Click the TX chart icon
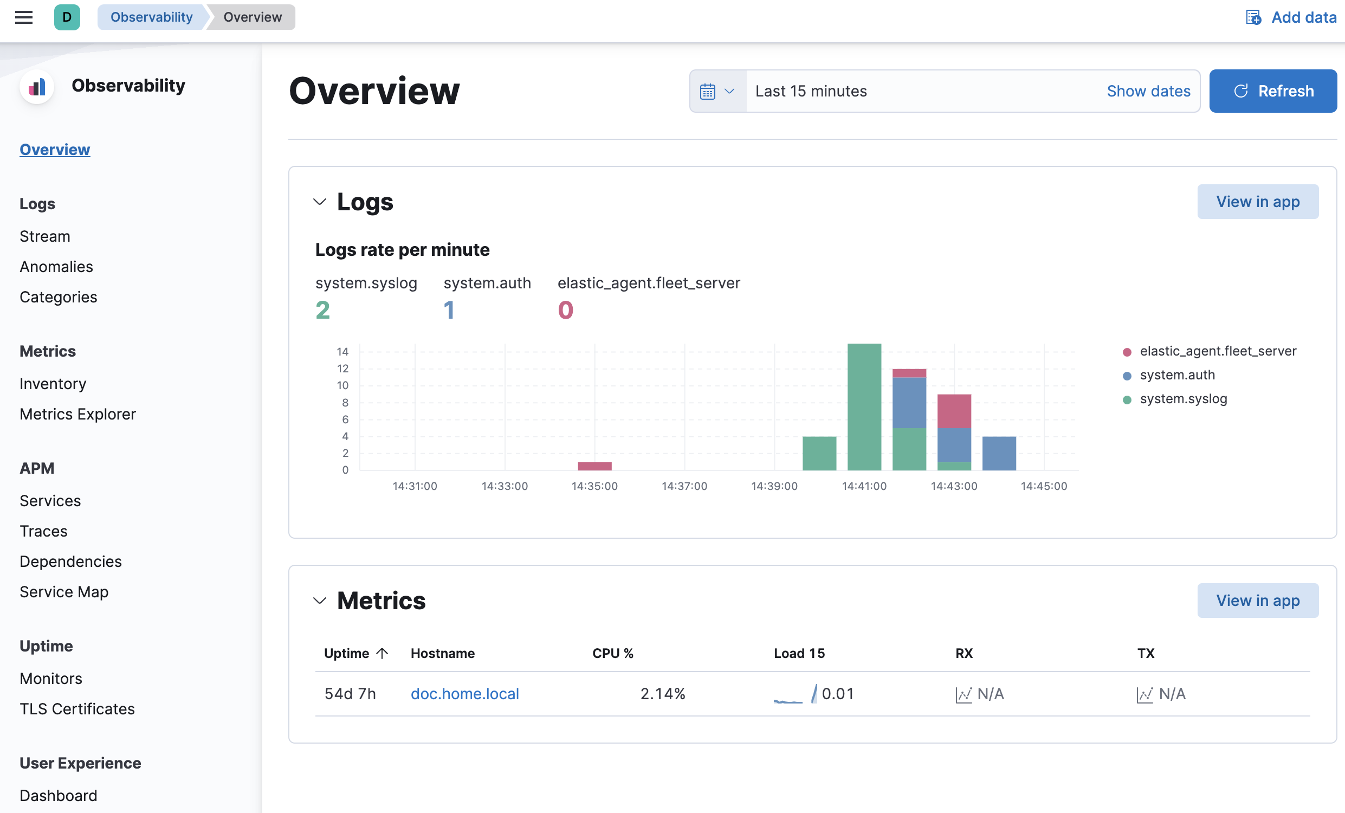This screenshot has height=813, width=1345. 1144,694
